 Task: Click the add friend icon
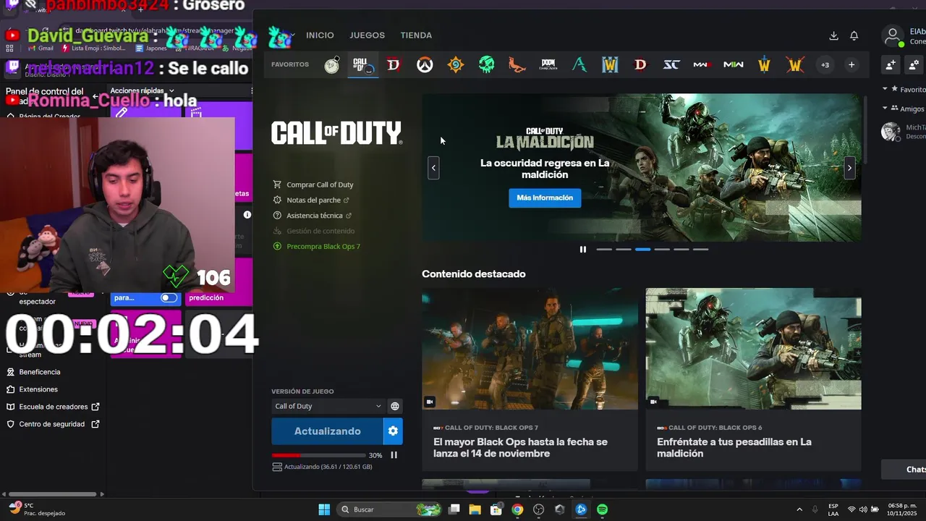(891, 65)
